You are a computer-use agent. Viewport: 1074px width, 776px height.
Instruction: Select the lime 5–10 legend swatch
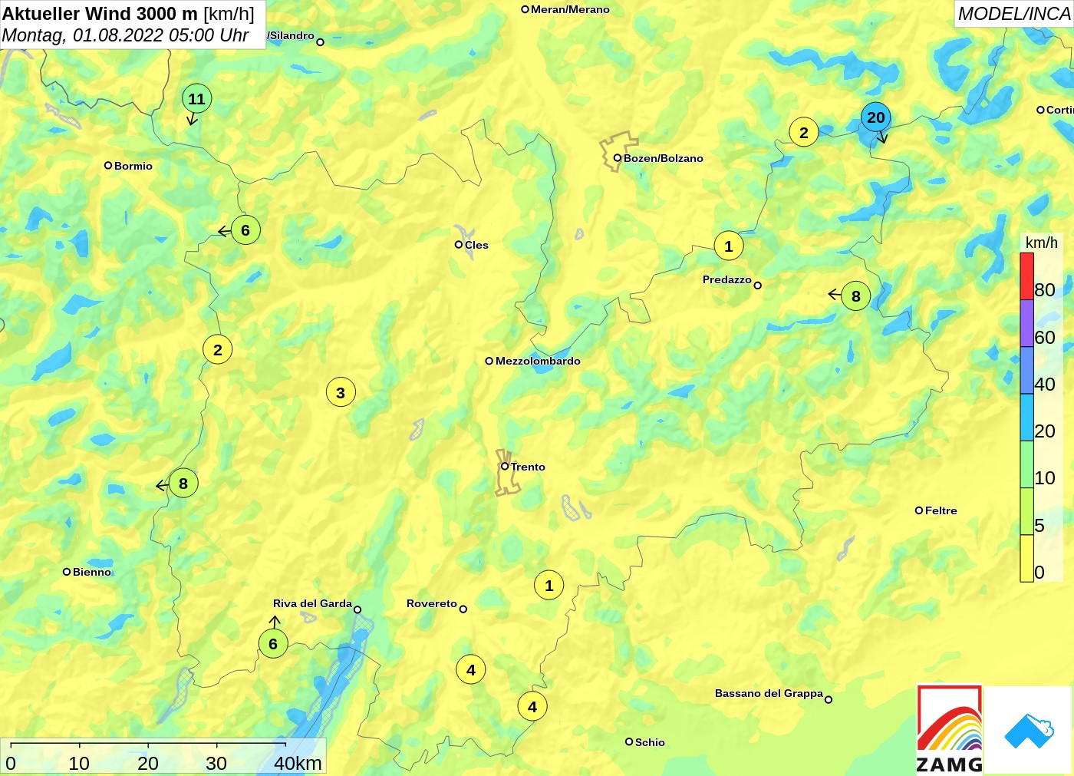pyautogui.click(x=1026, y=511)
